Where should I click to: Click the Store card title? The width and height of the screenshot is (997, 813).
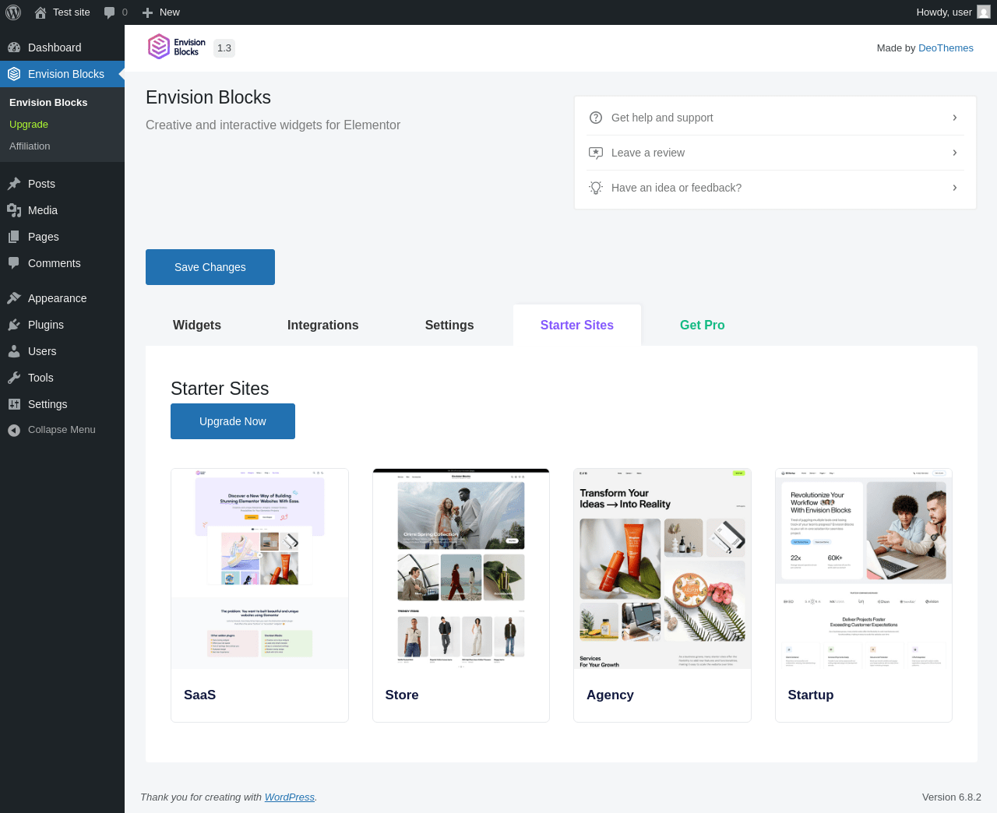coord(402,695)
